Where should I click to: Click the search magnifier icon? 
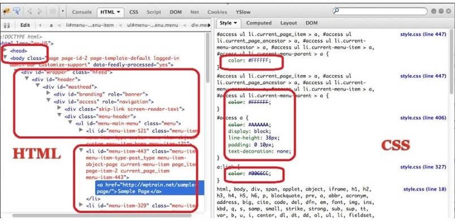[x=337, y=11]
